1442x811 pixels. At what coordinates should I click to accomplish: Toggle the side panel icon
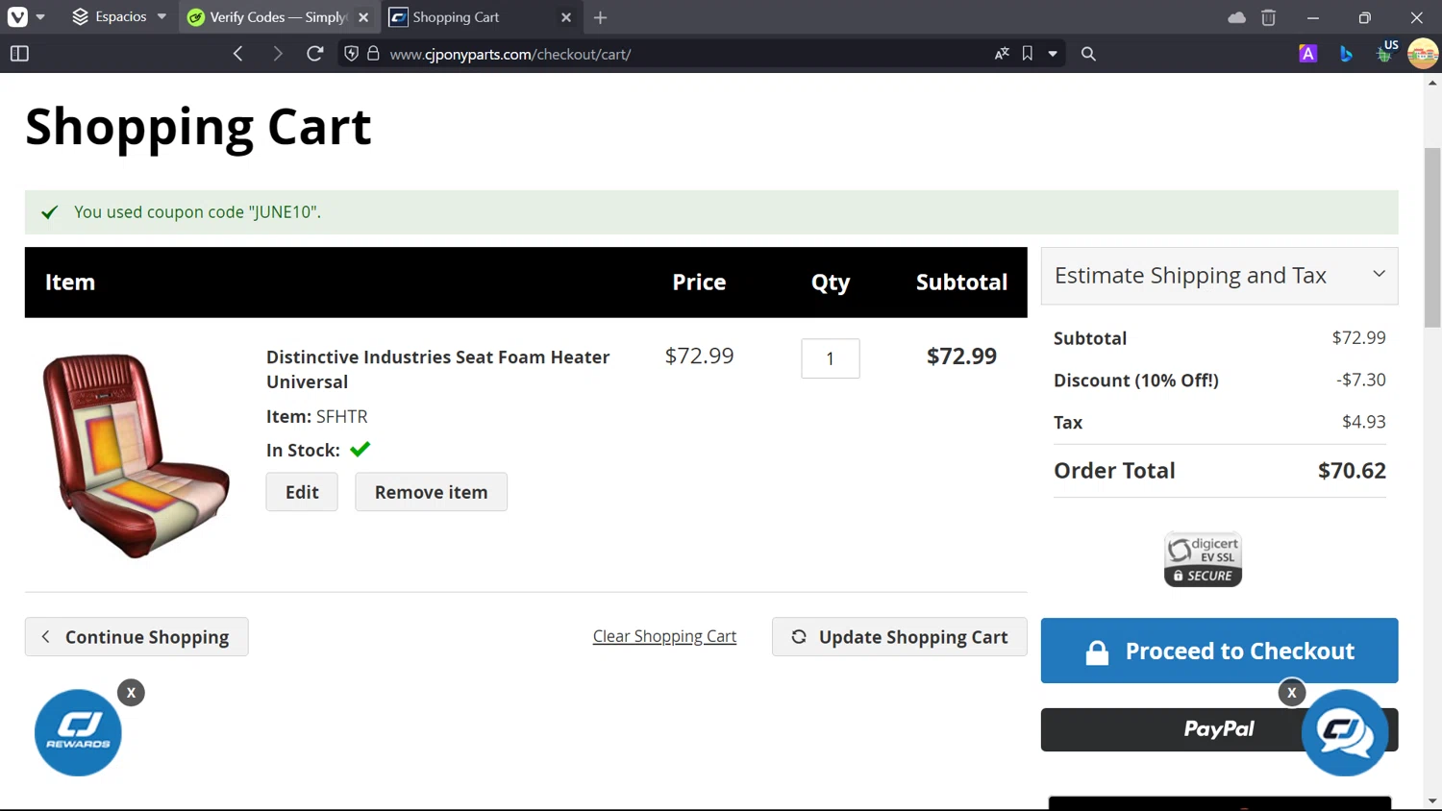19,54
